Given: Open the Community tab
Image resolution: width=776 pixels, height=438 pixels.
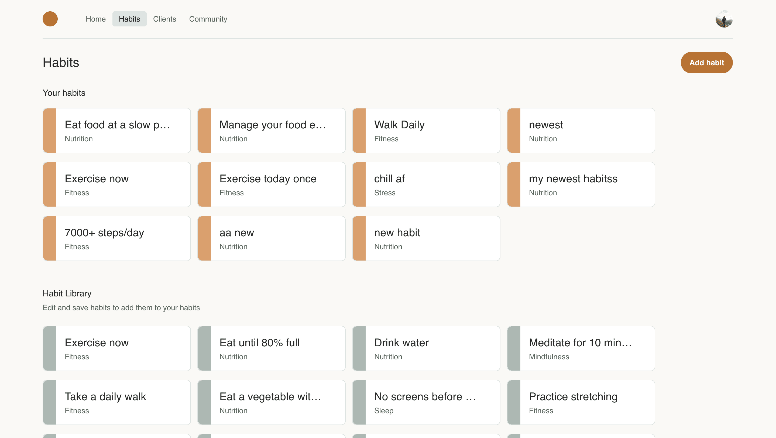Looking at the screenshot, I should click(208, 19).
